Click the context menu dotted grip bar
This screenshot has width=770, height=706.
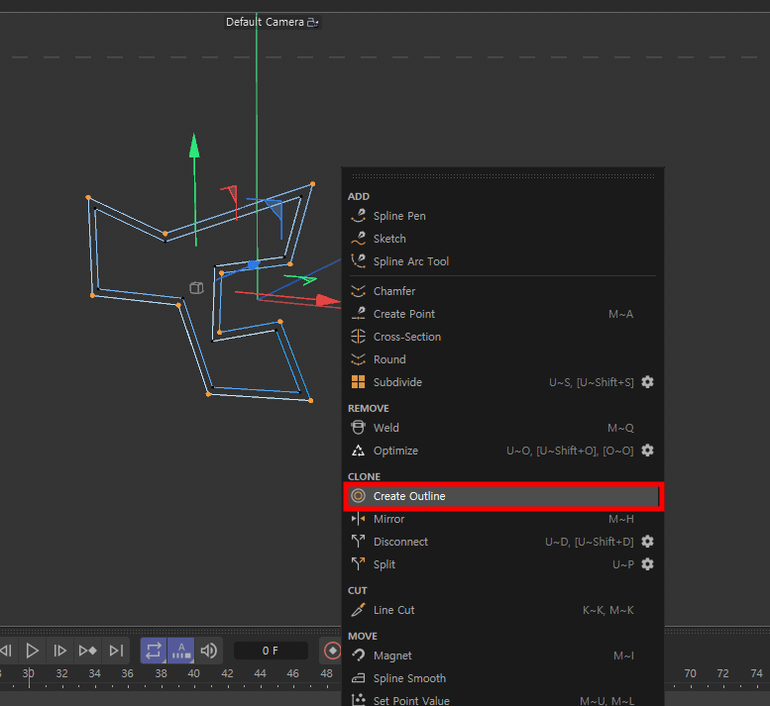click(503, 176)
